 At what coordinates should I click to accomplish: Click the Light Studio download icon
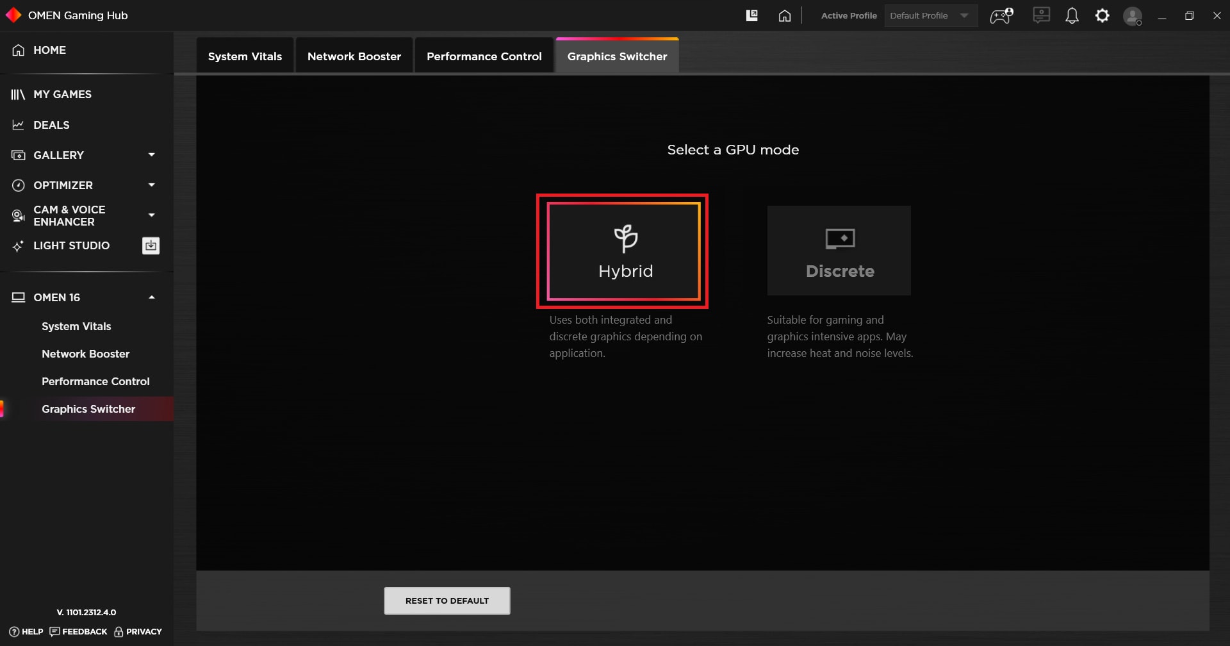[151, 245]
